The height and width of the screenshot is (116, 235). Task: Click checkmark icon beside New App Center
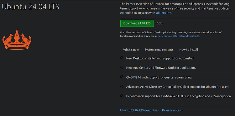point(122,67)
